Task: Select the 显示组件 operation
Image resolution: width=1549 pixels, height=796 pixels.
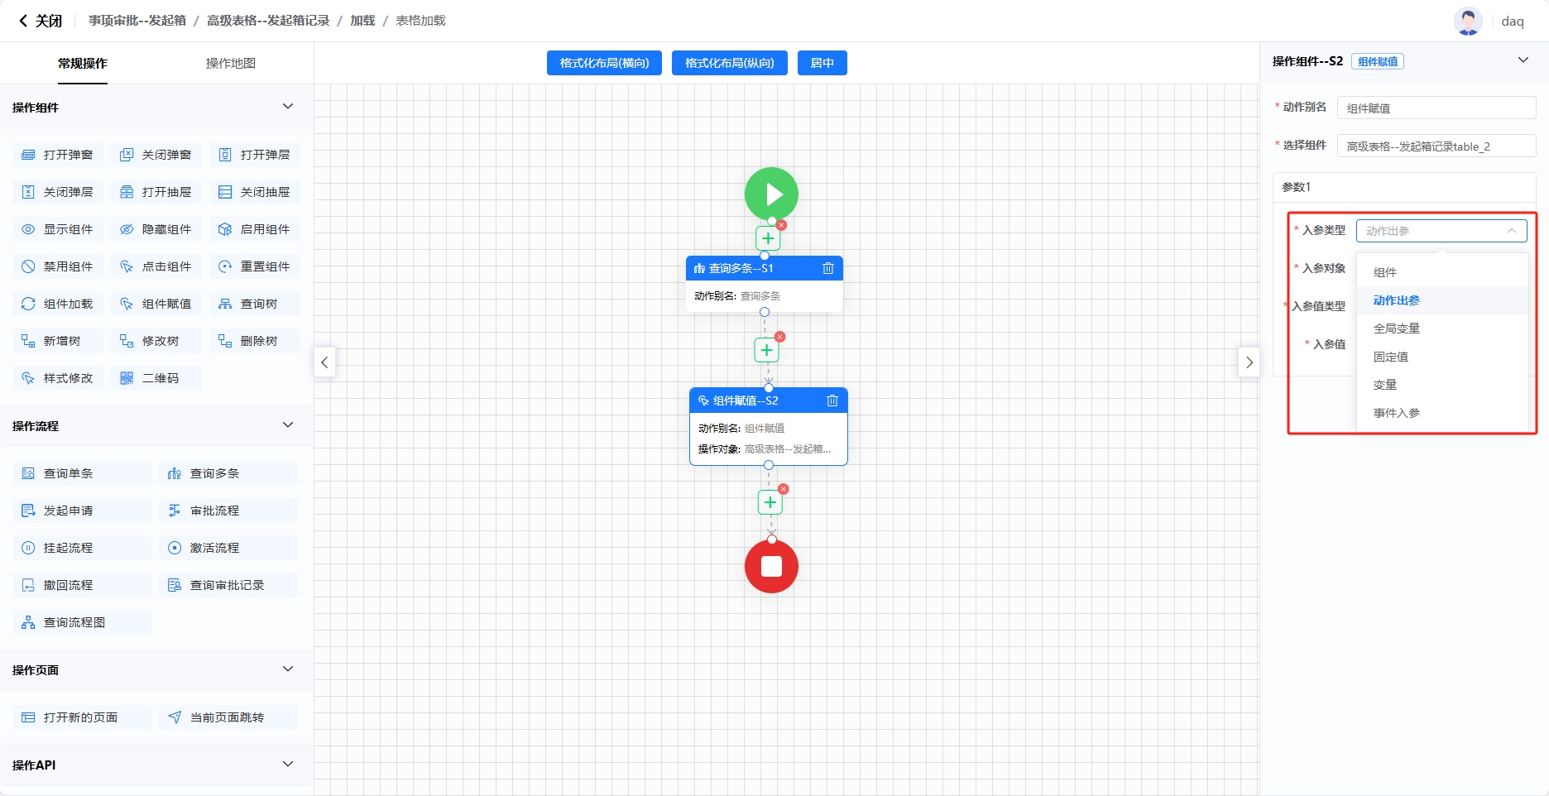Action: (58, 229)
